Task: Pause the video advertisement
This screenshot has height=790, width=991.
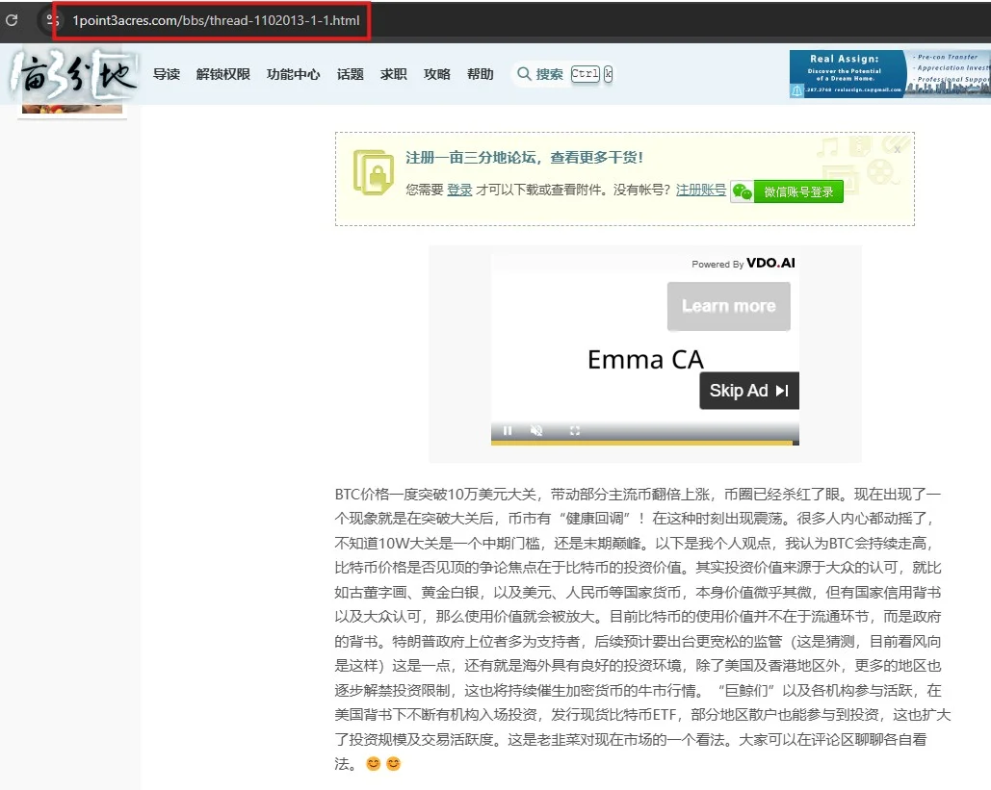Action: [508, 430]
